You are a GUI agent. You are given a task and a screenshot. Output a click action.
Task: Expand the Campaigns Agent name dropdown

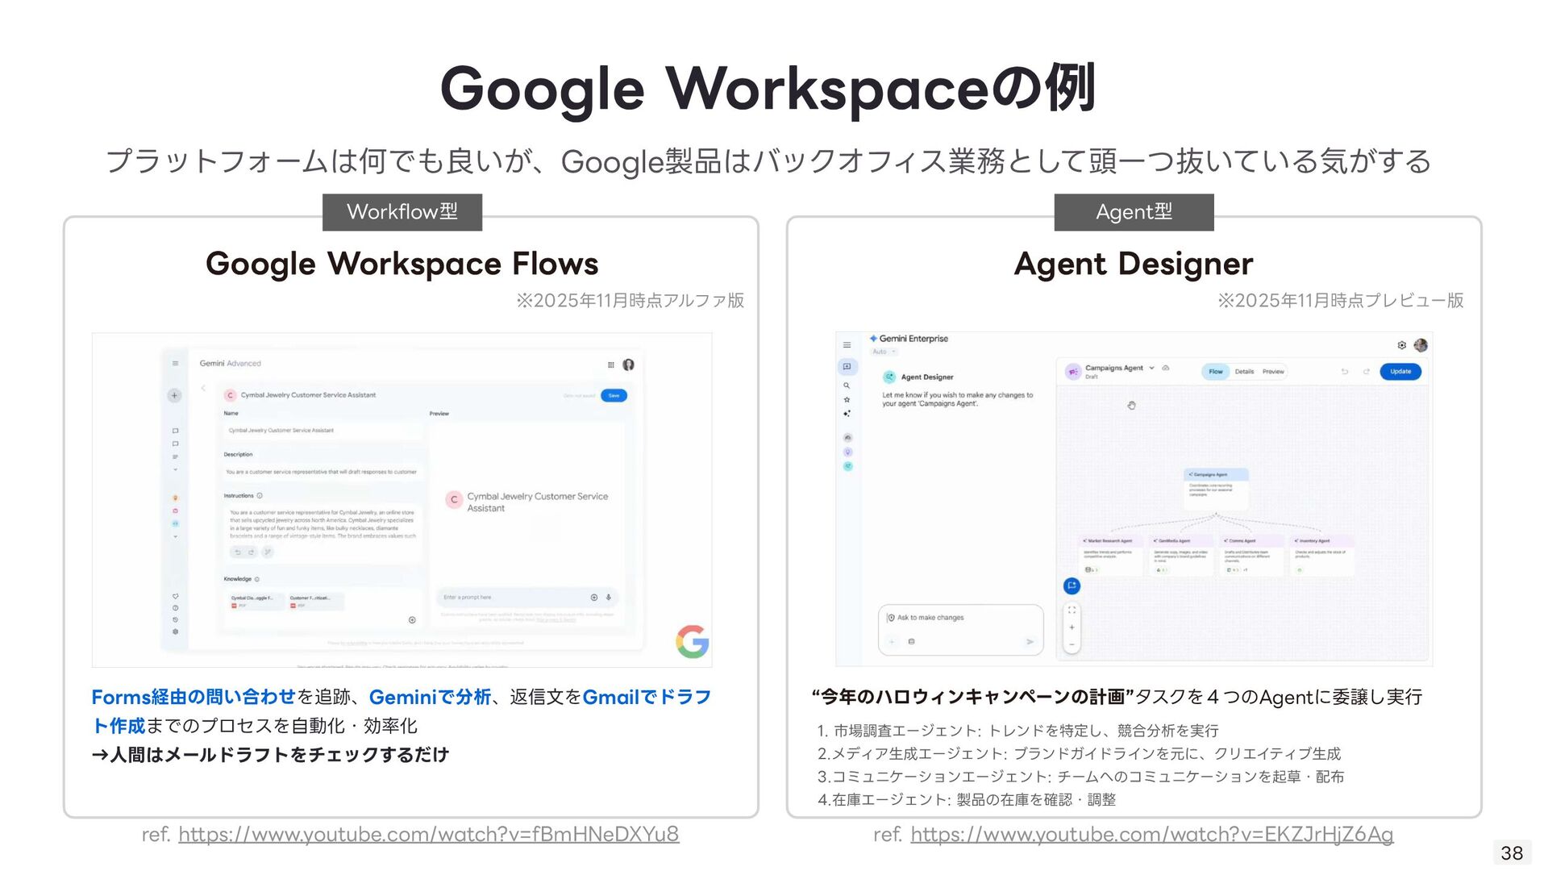pos(1151,368)
